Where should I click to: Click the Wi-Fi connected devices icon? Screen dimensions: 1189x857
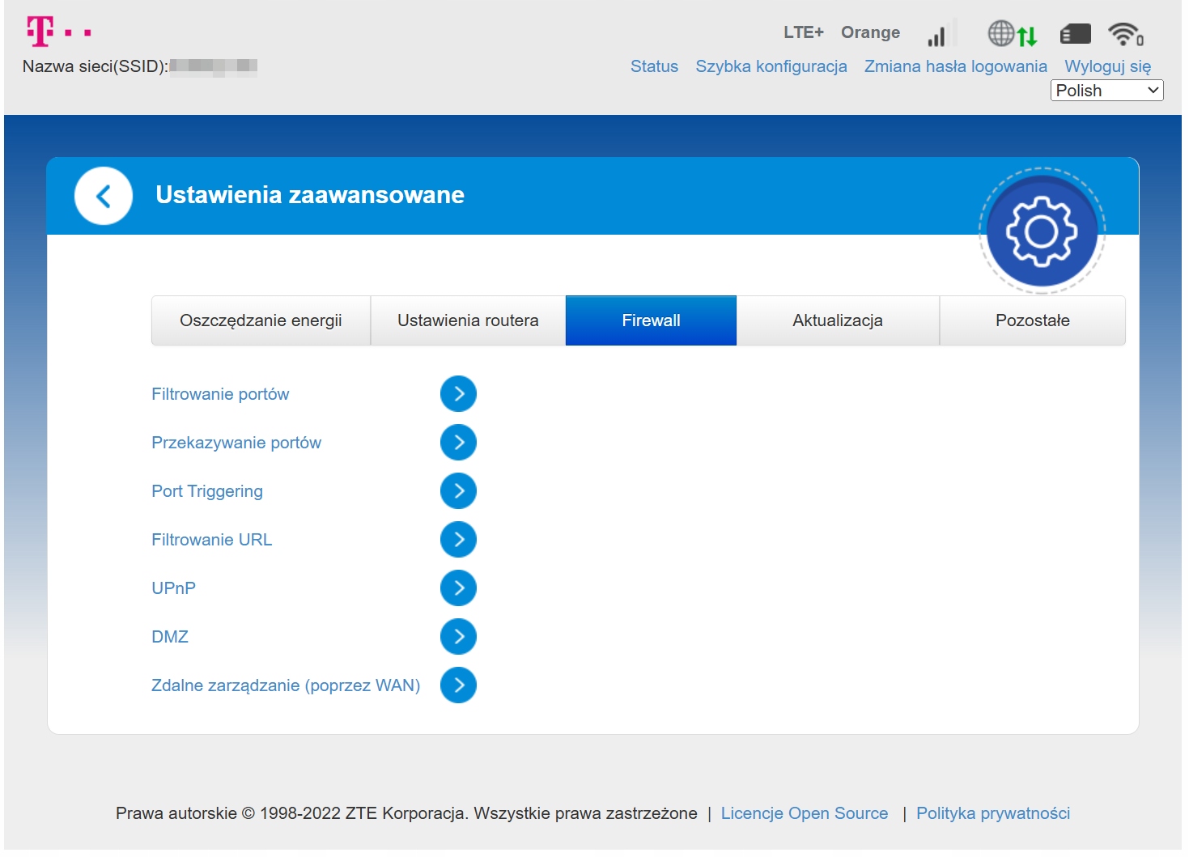[x=1125, y=34]
